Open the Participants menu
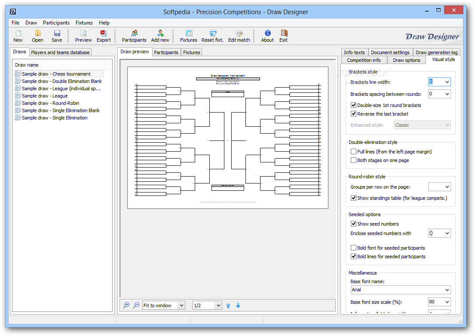The image size is (475, 336). tap(56, 23)
